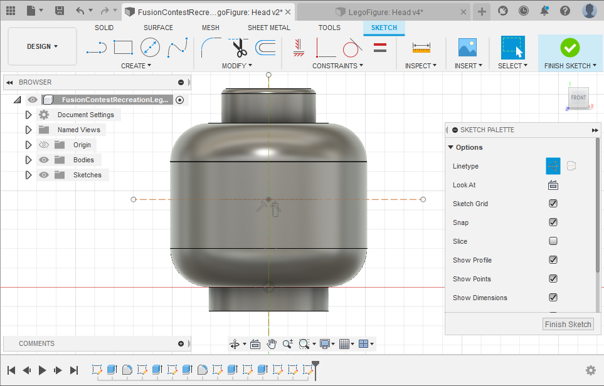The width and height of the screenshot is (604, 386).
Task: Click the Finish Sketch button in palette
Action: pyautogui.click(x=568, y=325)
